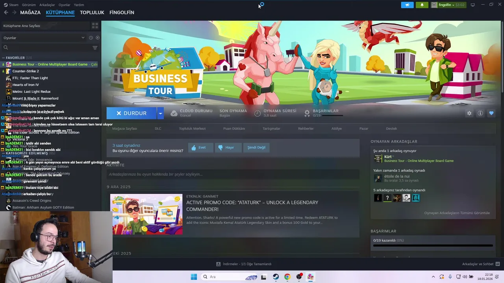Toggle favorite with the heart icon
Viewport: 504px width, 283px height.
coord(491,113)
